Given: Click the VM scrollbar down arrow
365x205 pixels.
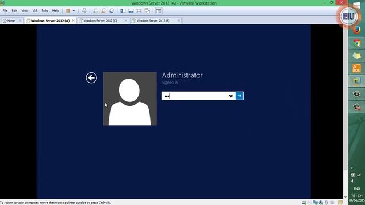Looking at the screenshot, I should click(x=346, y=197).
